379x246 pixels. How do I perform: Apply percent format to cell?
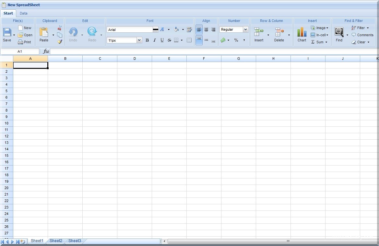(x=236, y=40)
